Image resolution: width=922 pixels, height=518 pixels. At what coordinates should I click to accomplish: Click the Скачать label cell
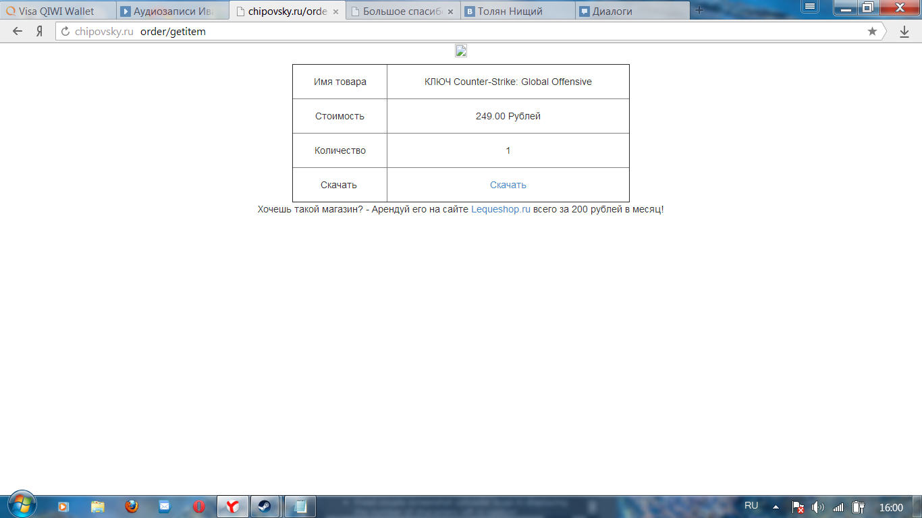click(340, 185)
